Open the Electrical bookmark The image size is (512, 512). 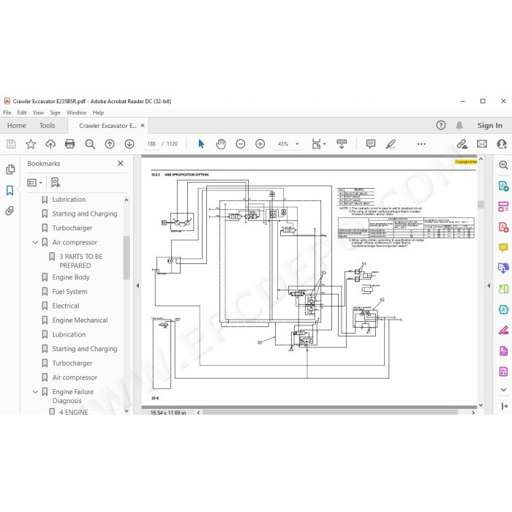[66, 306]
